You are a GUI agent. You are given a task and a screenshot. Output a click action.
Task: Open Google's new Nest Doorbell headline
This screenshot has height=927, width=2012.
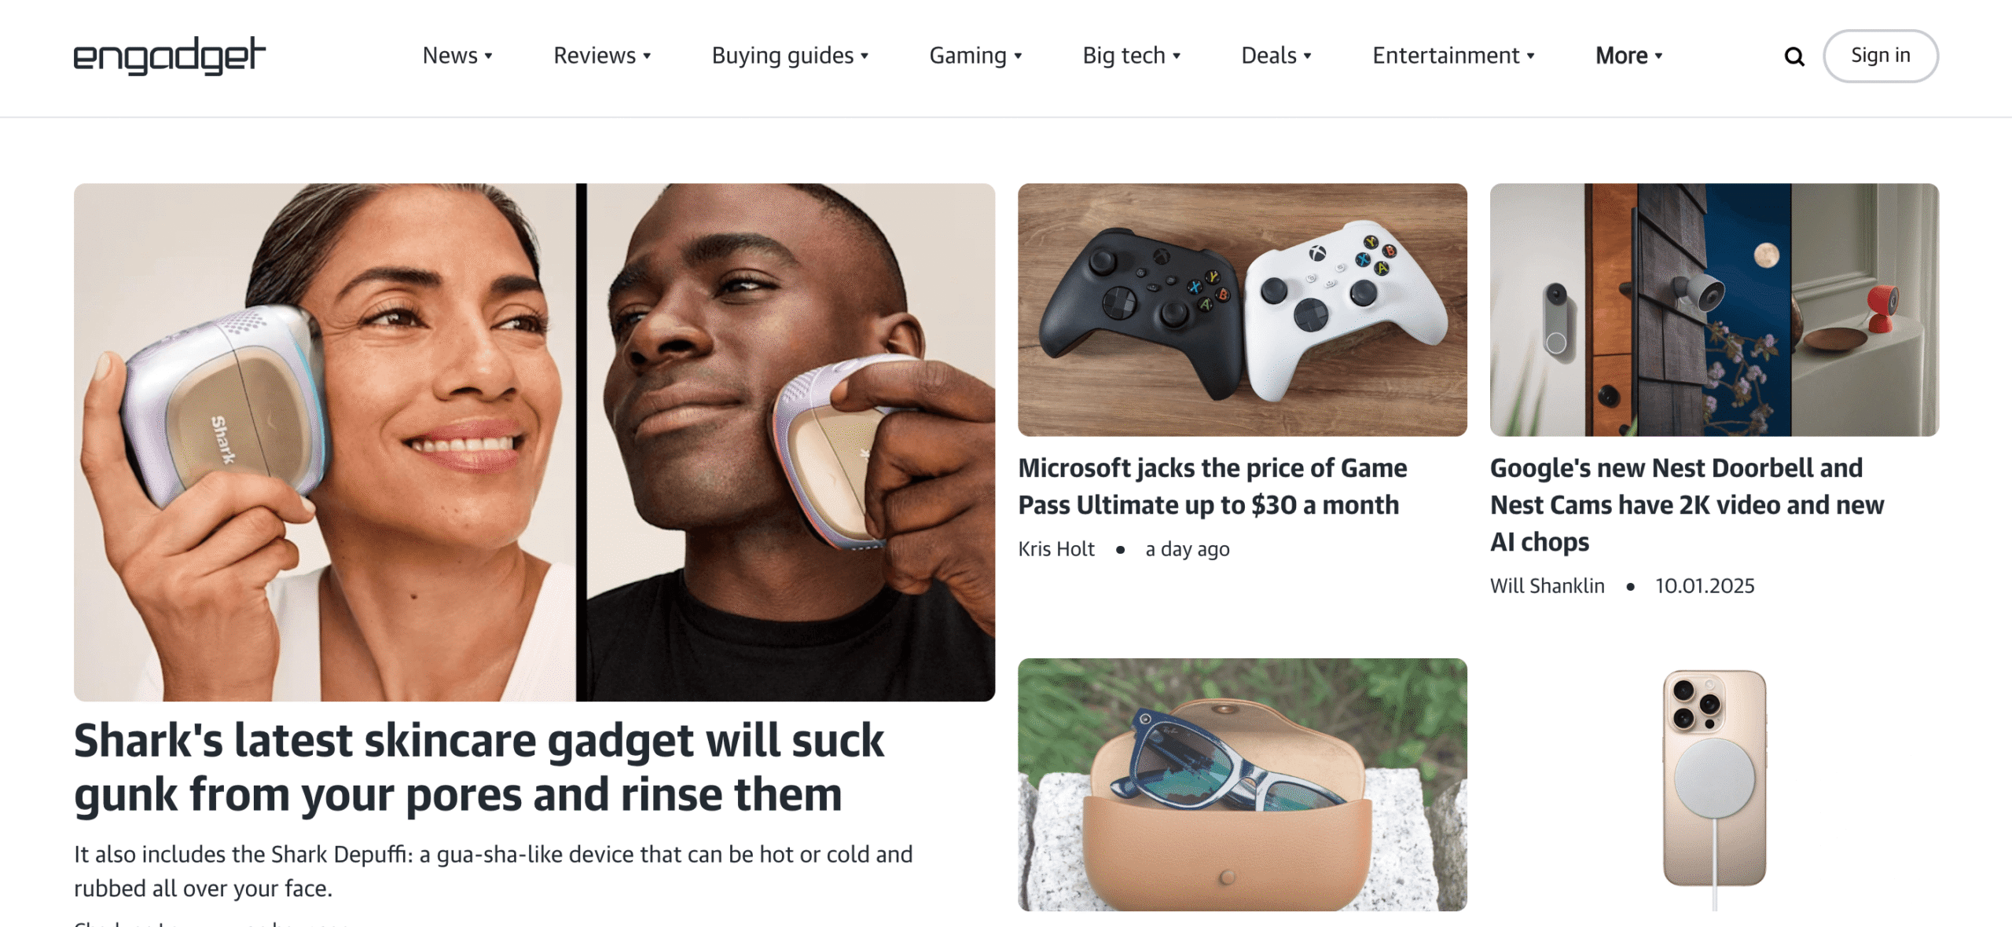(1687, 504)
